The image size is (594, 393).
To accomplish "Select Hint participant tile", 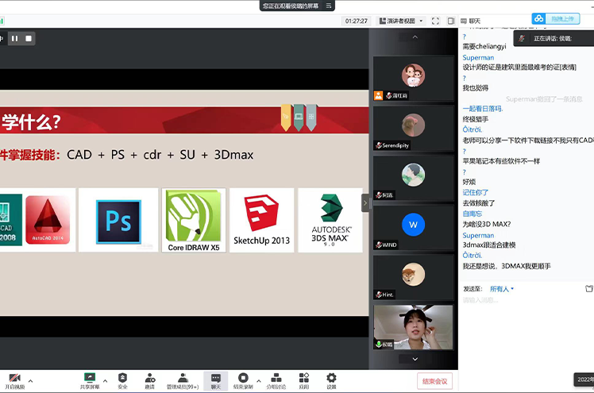I will click(413, 278).
